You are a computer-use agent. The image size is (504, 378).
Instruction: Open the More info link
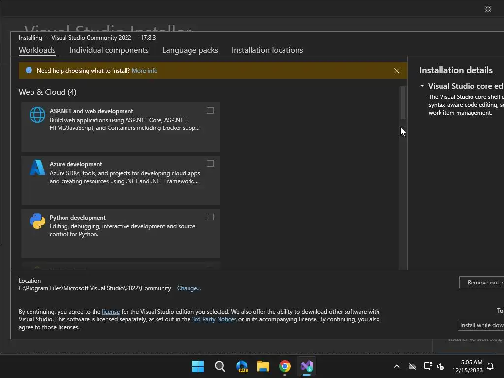pos(145,71)
